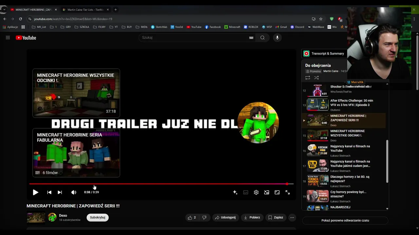
Task: Select the MINECRAFT HEROBRINE browser tab
Action: point(34,10)
